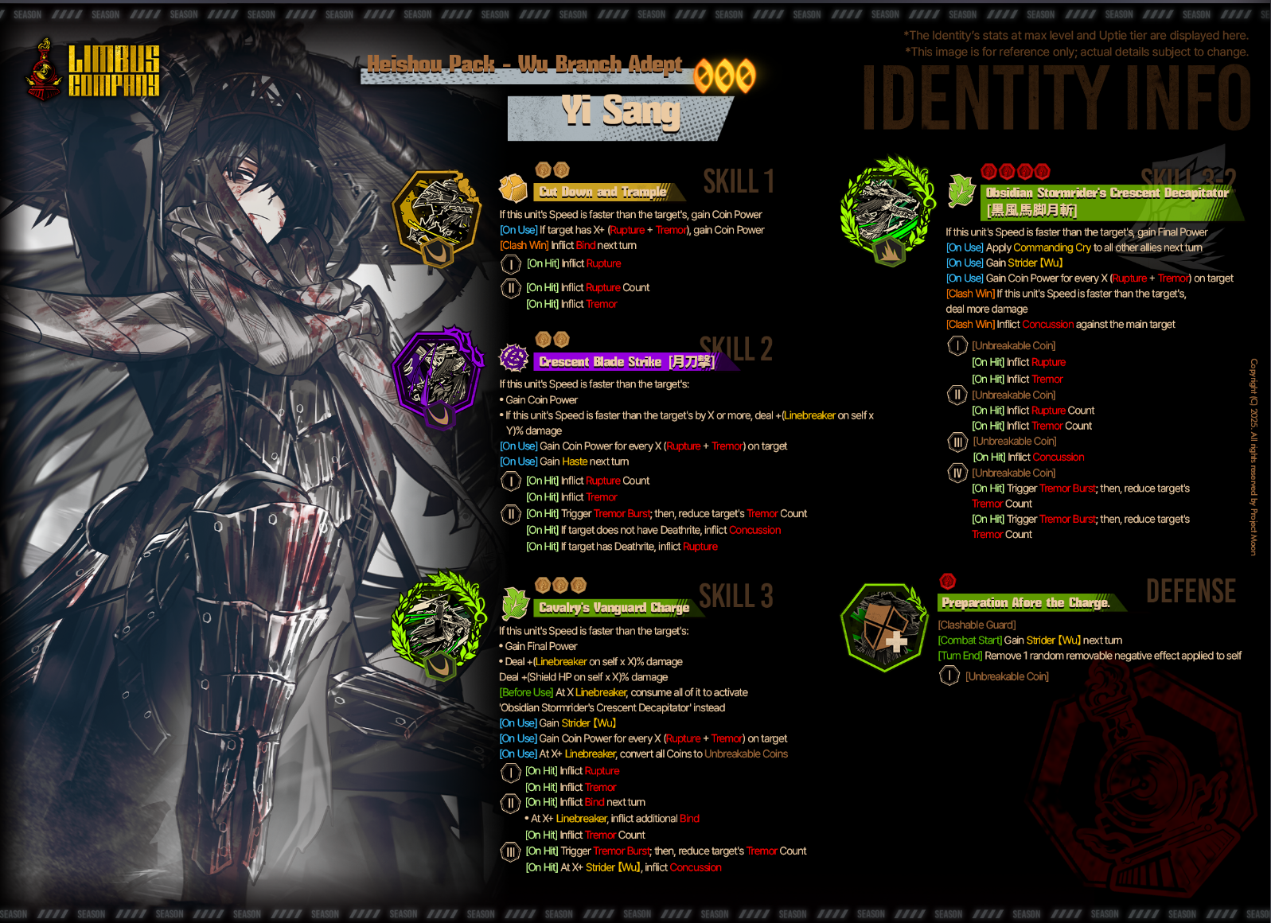Click '[Clash Win] Inflict Bind next turn' line
Image resolution: width=1271 pixels, height=923 pixels.
point(568,246)
